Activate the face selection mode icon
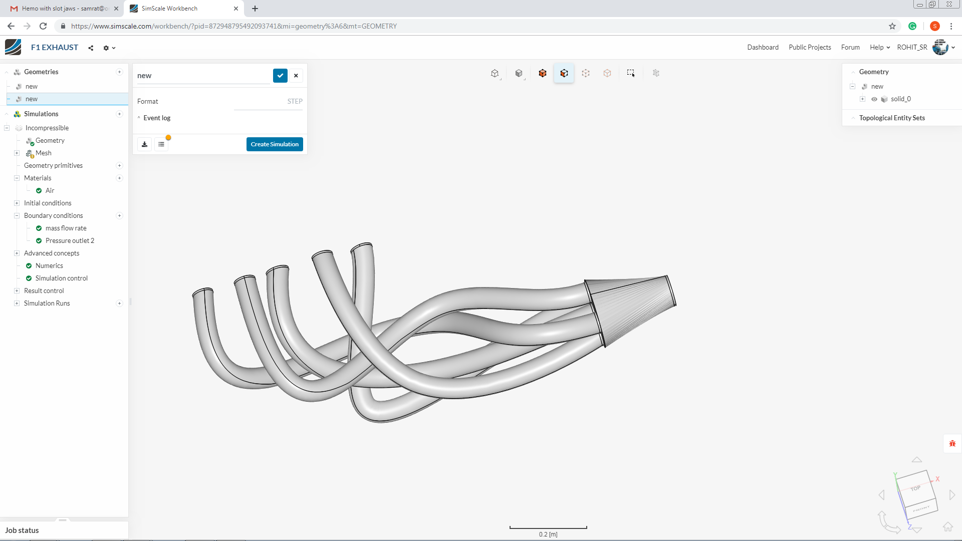 coord(564,73)
